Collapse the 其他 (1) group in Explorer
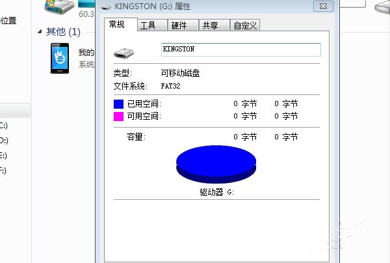Screen dimensions: 390x263 [40, 32]
